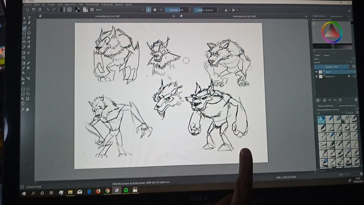364x205 pixels.
Task: Click the horizontal mirror tool icon
Action: [226, 10]
